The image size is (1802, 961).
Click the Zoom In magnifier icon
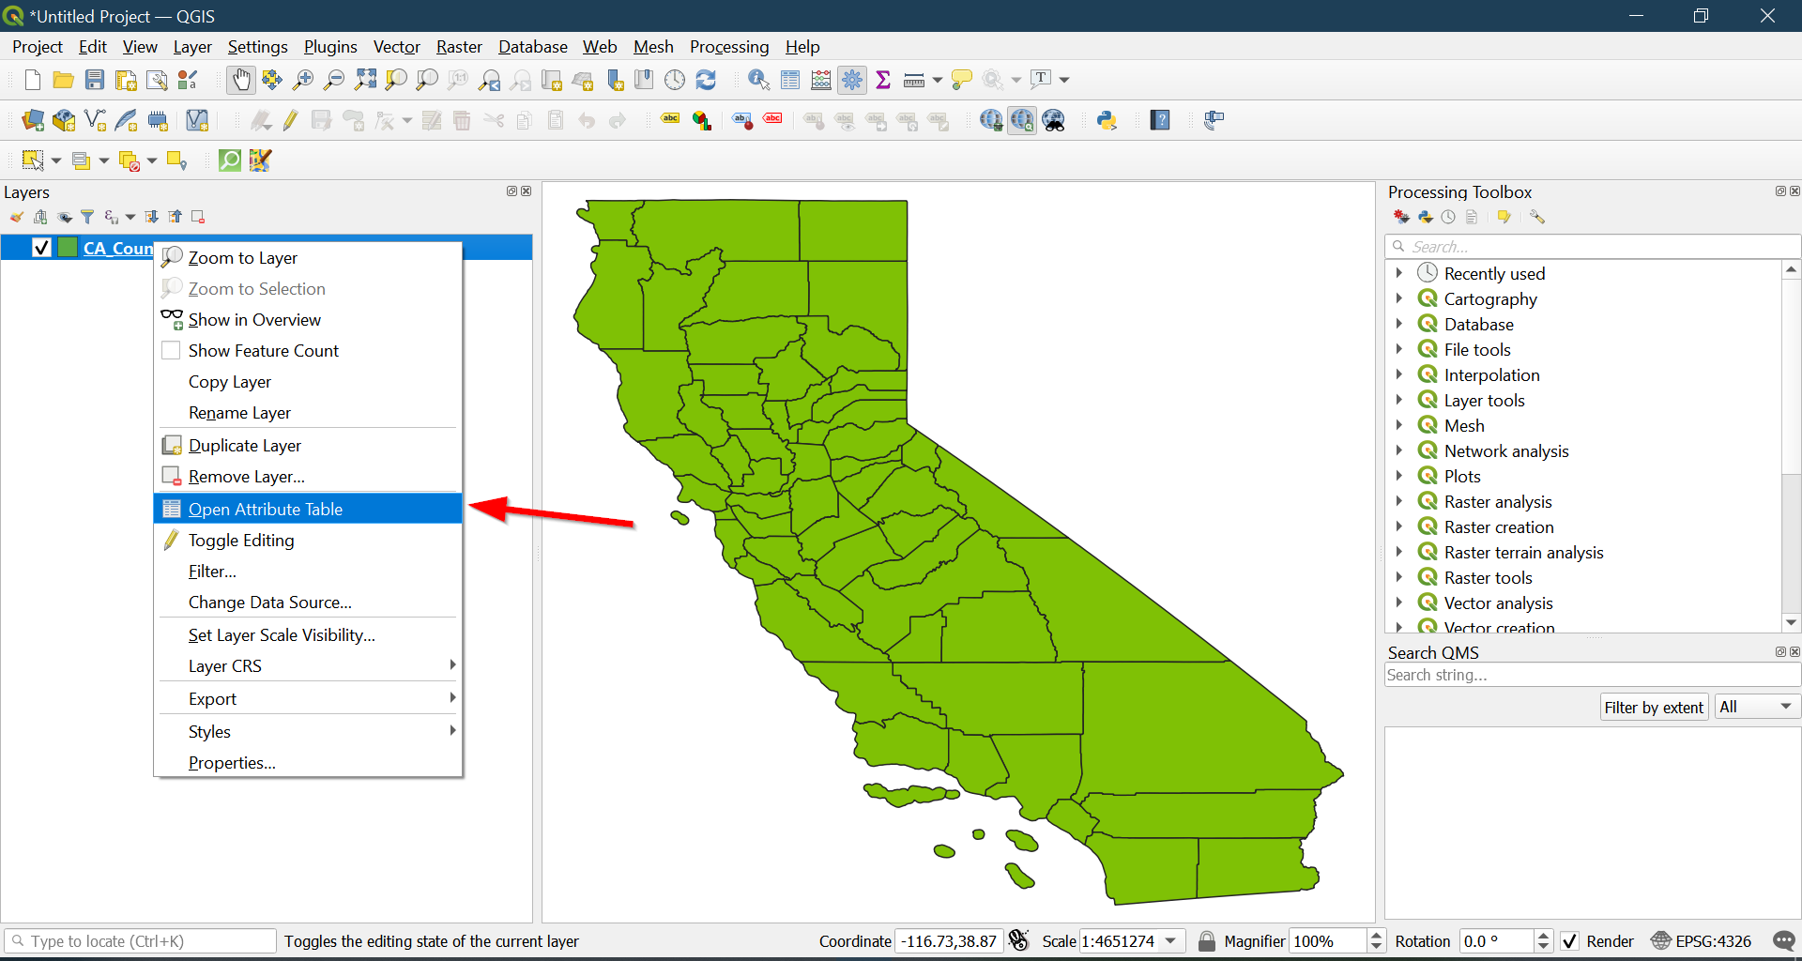click(302, 81)
